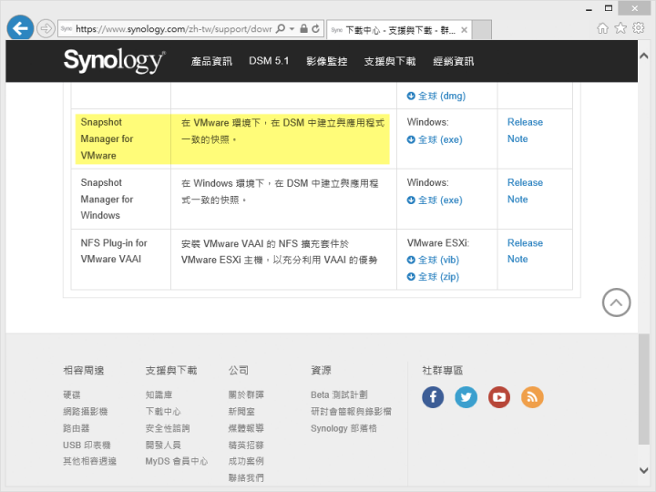Click footer link 菁英招募
Image resolution: width=656 pixels, height=492 pixels.
point(246,445)
